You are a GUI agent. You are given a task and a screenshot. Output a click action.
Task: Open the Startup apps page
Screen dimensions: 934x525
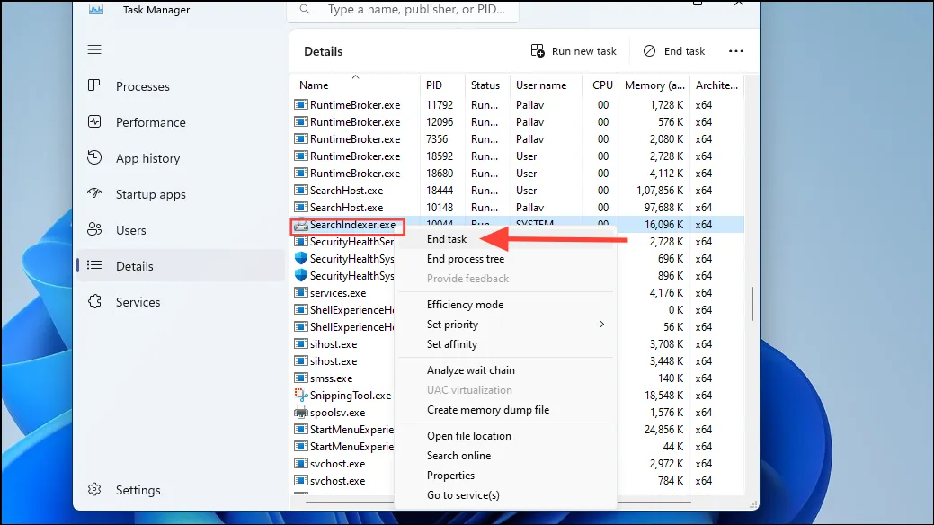[x=181, y=194]
